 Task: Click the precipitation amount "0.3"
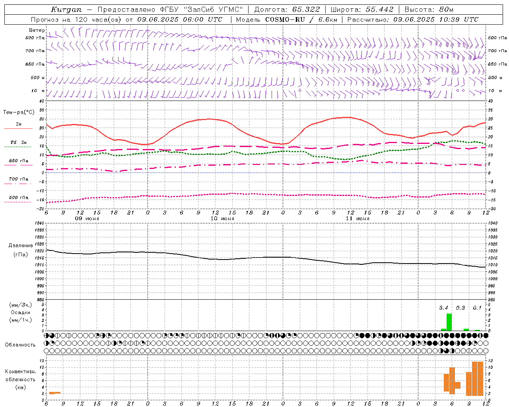pyautogui.click(x=460, y=308)
